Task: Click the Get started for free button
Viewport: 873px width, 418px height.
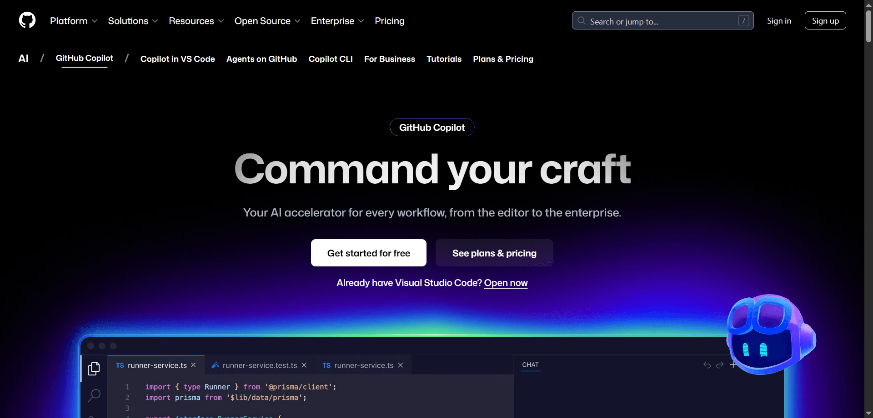Action: tap(368, 253)
